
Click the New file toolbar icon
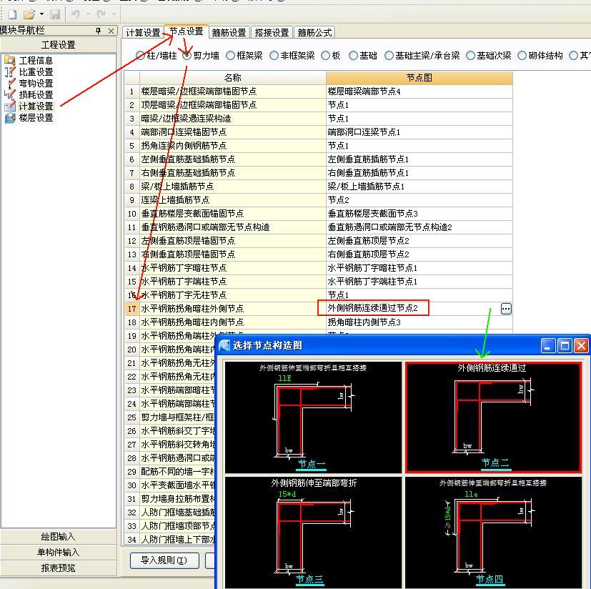coord(12,14)
